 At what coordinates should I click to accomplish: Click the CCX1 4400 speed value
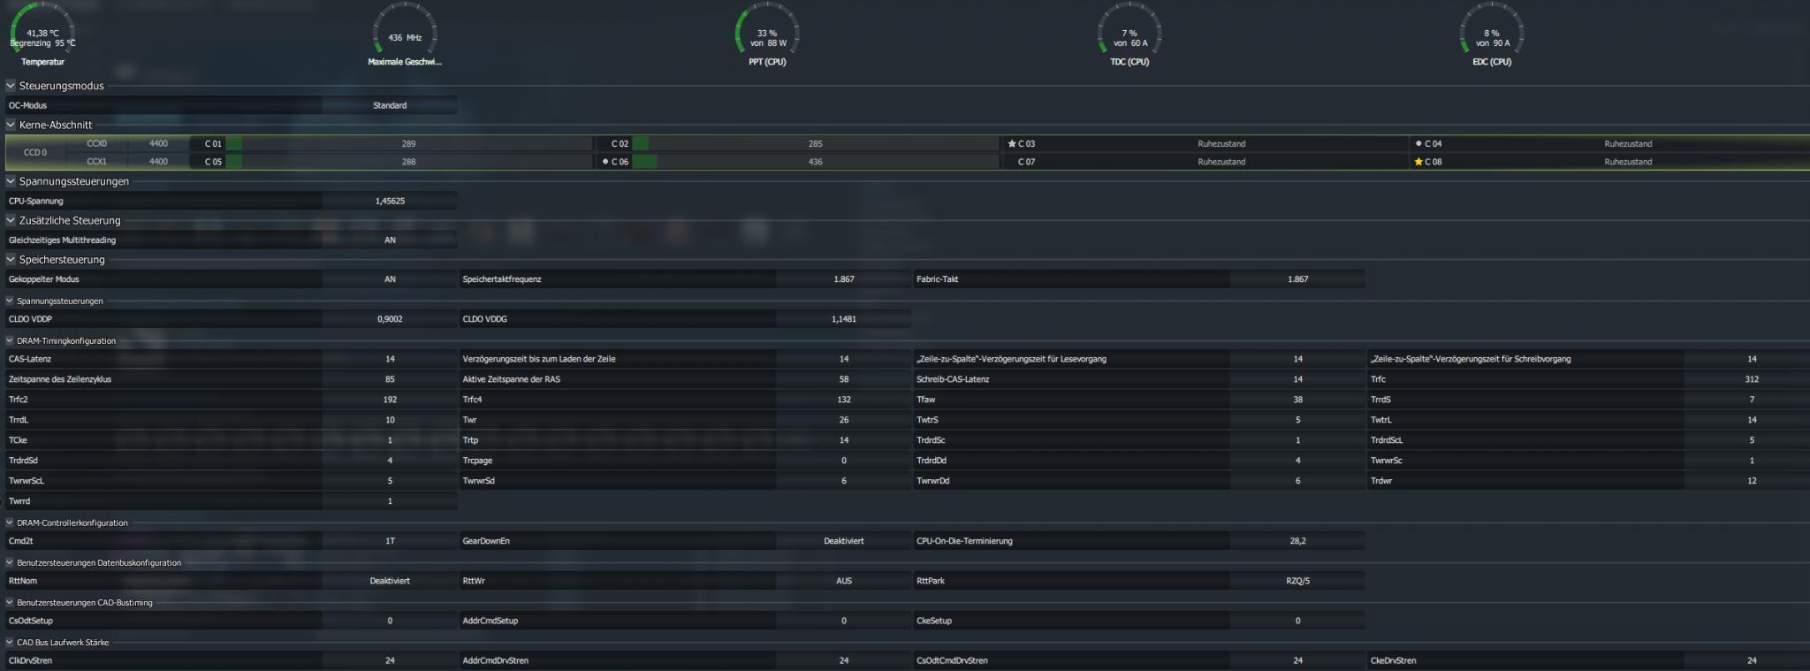pos(158,162)
